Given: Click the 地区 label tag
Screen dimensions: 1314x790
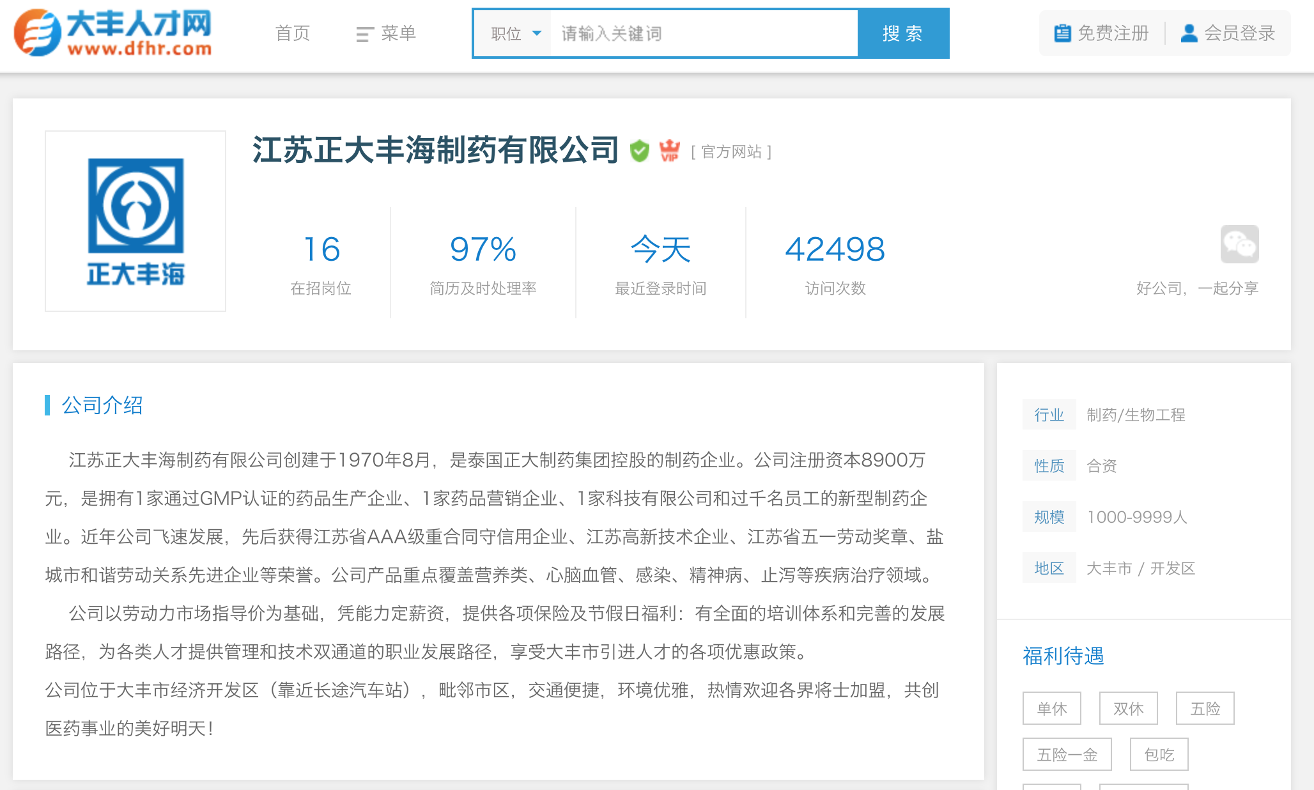Looking at the screenshot, I should pos(1049,568).
